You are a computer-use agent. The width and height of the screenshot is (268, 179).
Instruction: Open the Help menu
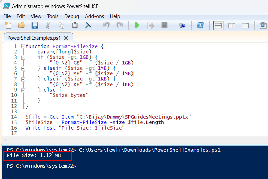pos(115,16)
